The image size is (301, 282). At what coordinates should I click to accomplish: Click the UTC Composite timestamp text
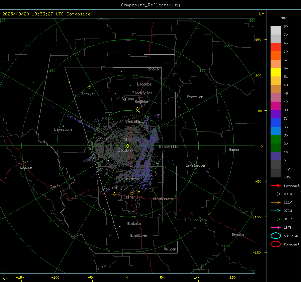(46, 14)
